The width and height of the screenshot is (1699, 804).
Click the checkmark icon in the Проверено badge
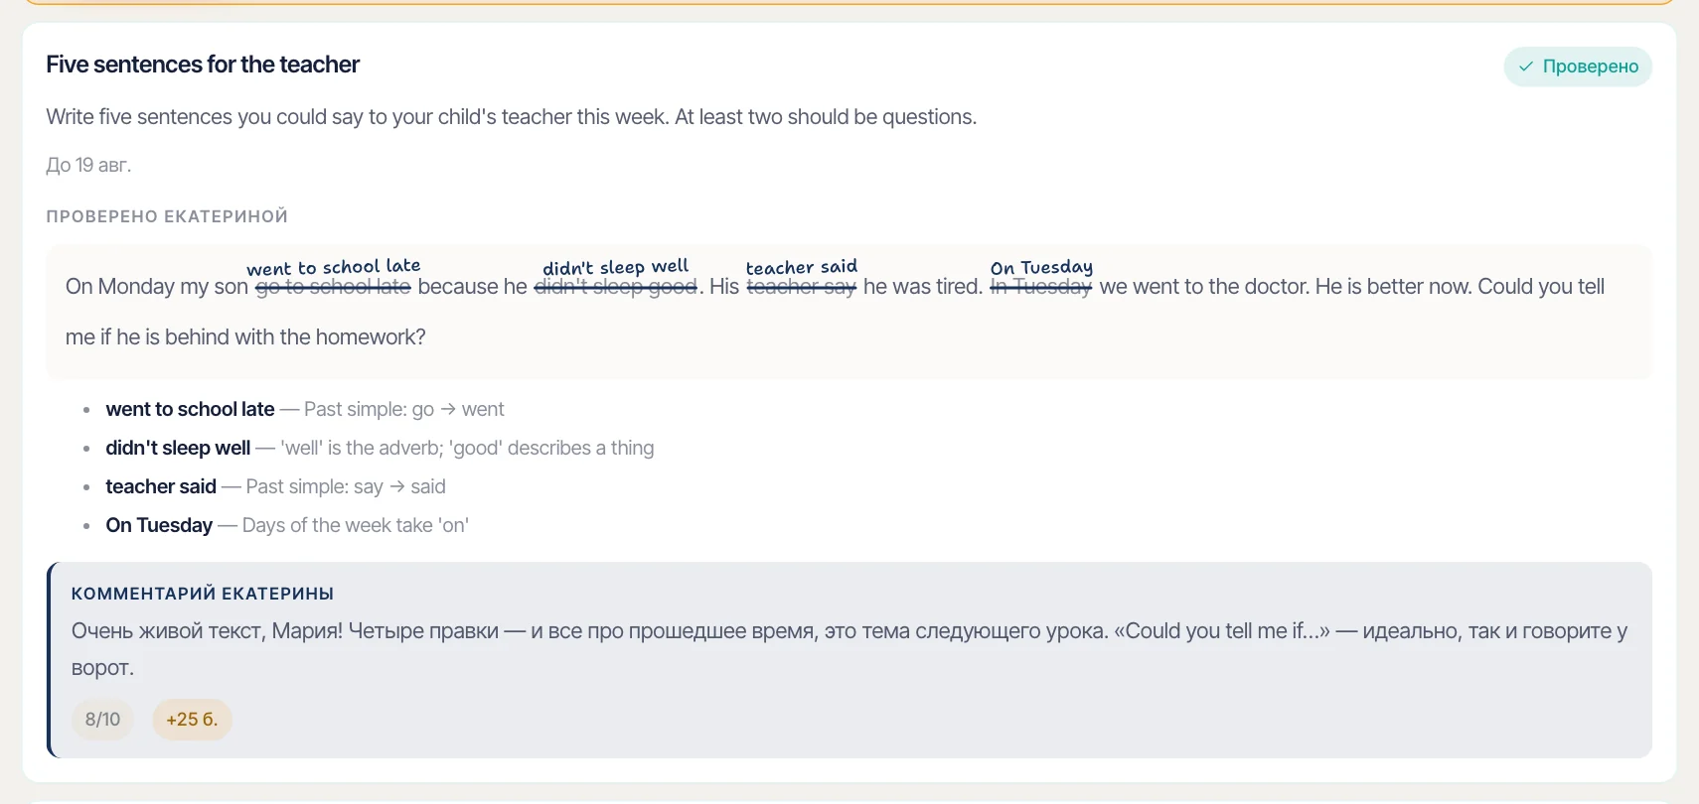point(1526,67)
